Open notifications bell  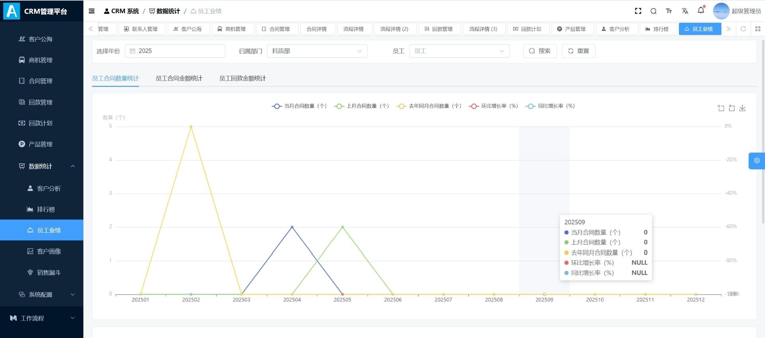[x=701, y=11]
